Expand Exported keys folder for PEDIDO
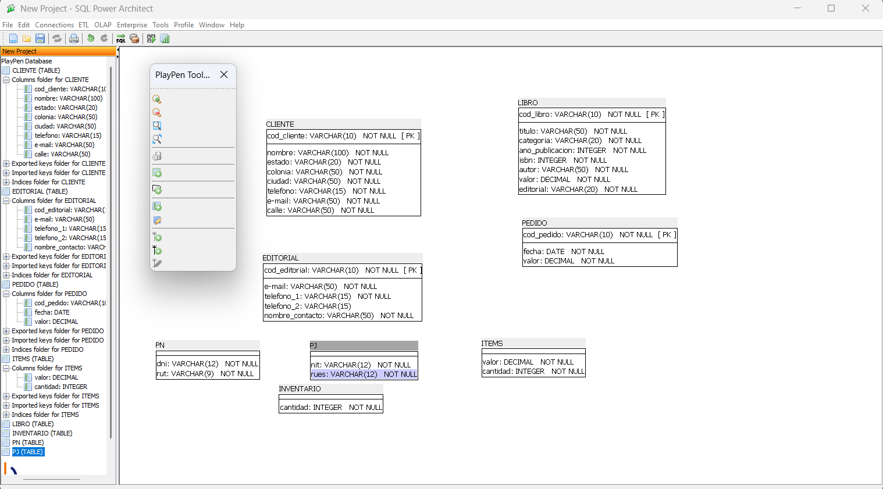Image resolution: width=883 pixels, height=489 pixels. 6,331
